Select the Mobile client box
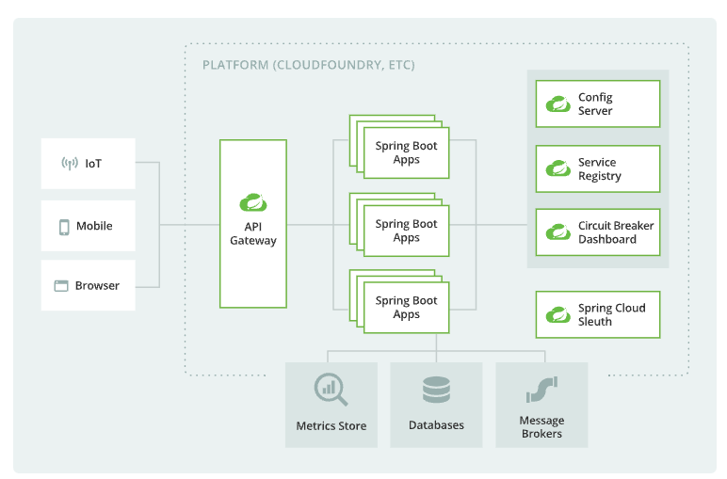The width and height of the screenshot is (727, 479). 89,226
